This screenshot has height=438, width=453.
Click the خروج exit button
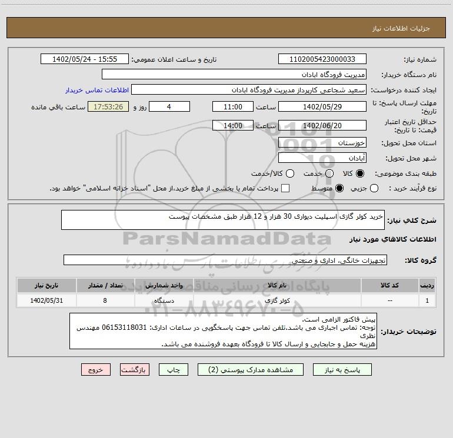tap(96, 370)
